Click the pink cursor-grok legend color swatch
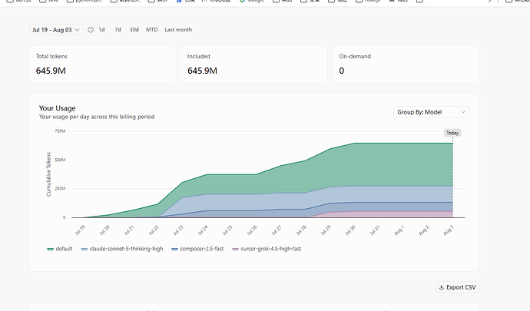This screenshot has height=311, width=530. click(x=236, y=249)
